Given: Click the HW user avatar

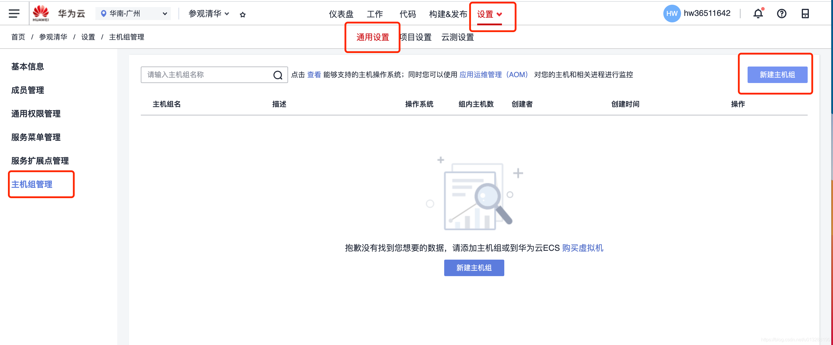Looking at the screenshot, I should [672, 14].
